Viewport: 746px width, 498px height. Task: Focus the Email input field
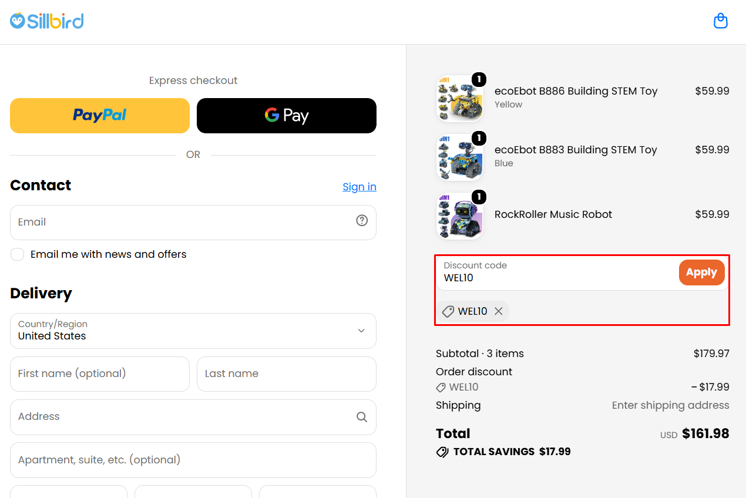[x=193, y=223]
